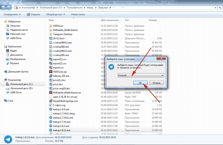Open the Русский language dropdown
This screenshot has height=145, width=223.
pos(141,75)
